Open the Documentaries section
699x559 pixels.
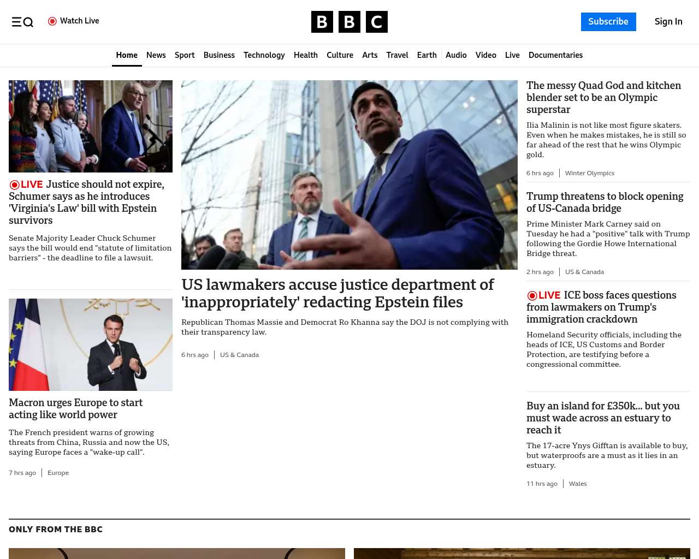tap(555, 55)
